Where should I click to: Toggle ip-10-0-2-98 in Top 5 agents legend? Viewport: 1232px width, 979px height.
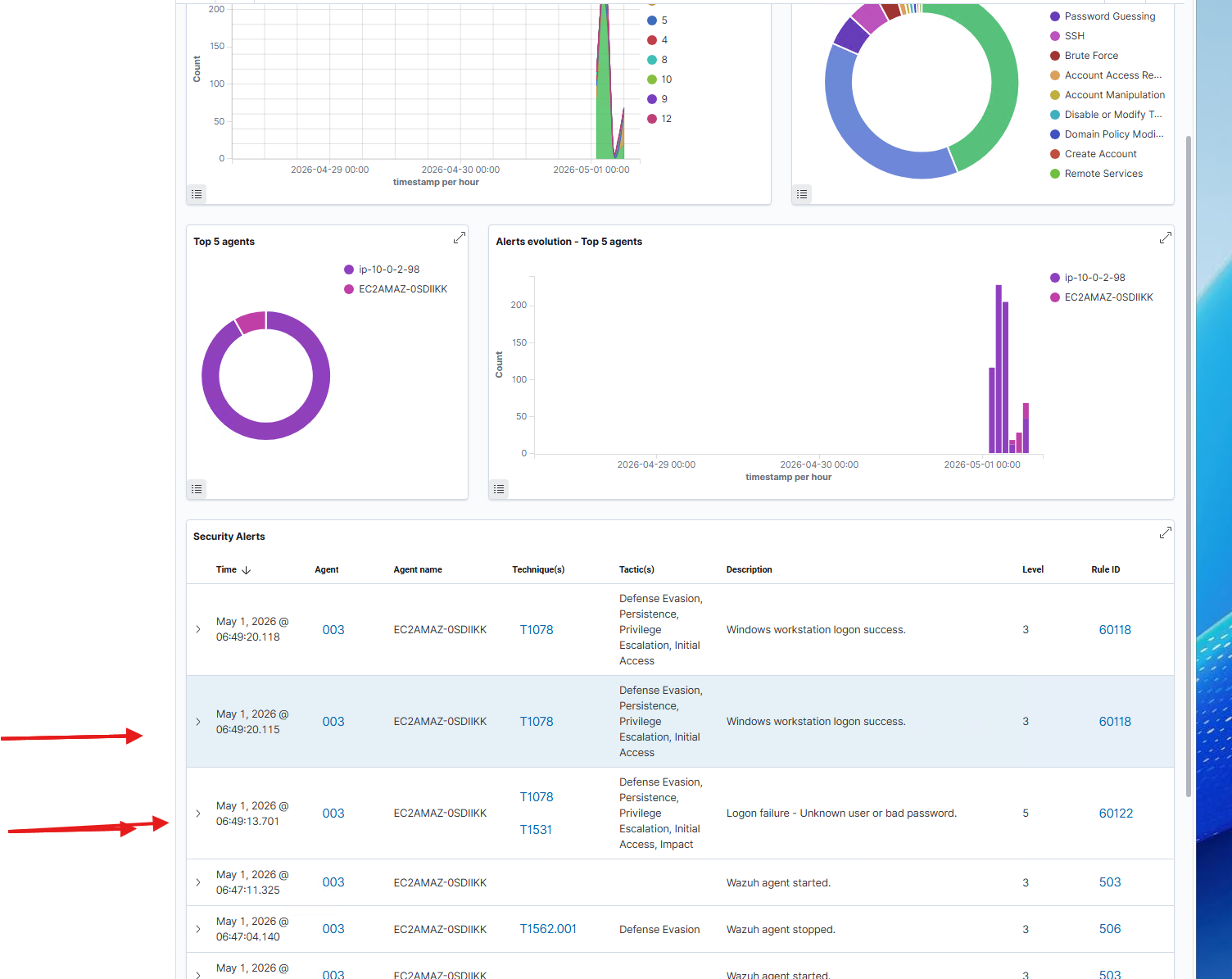click(382, 270)
